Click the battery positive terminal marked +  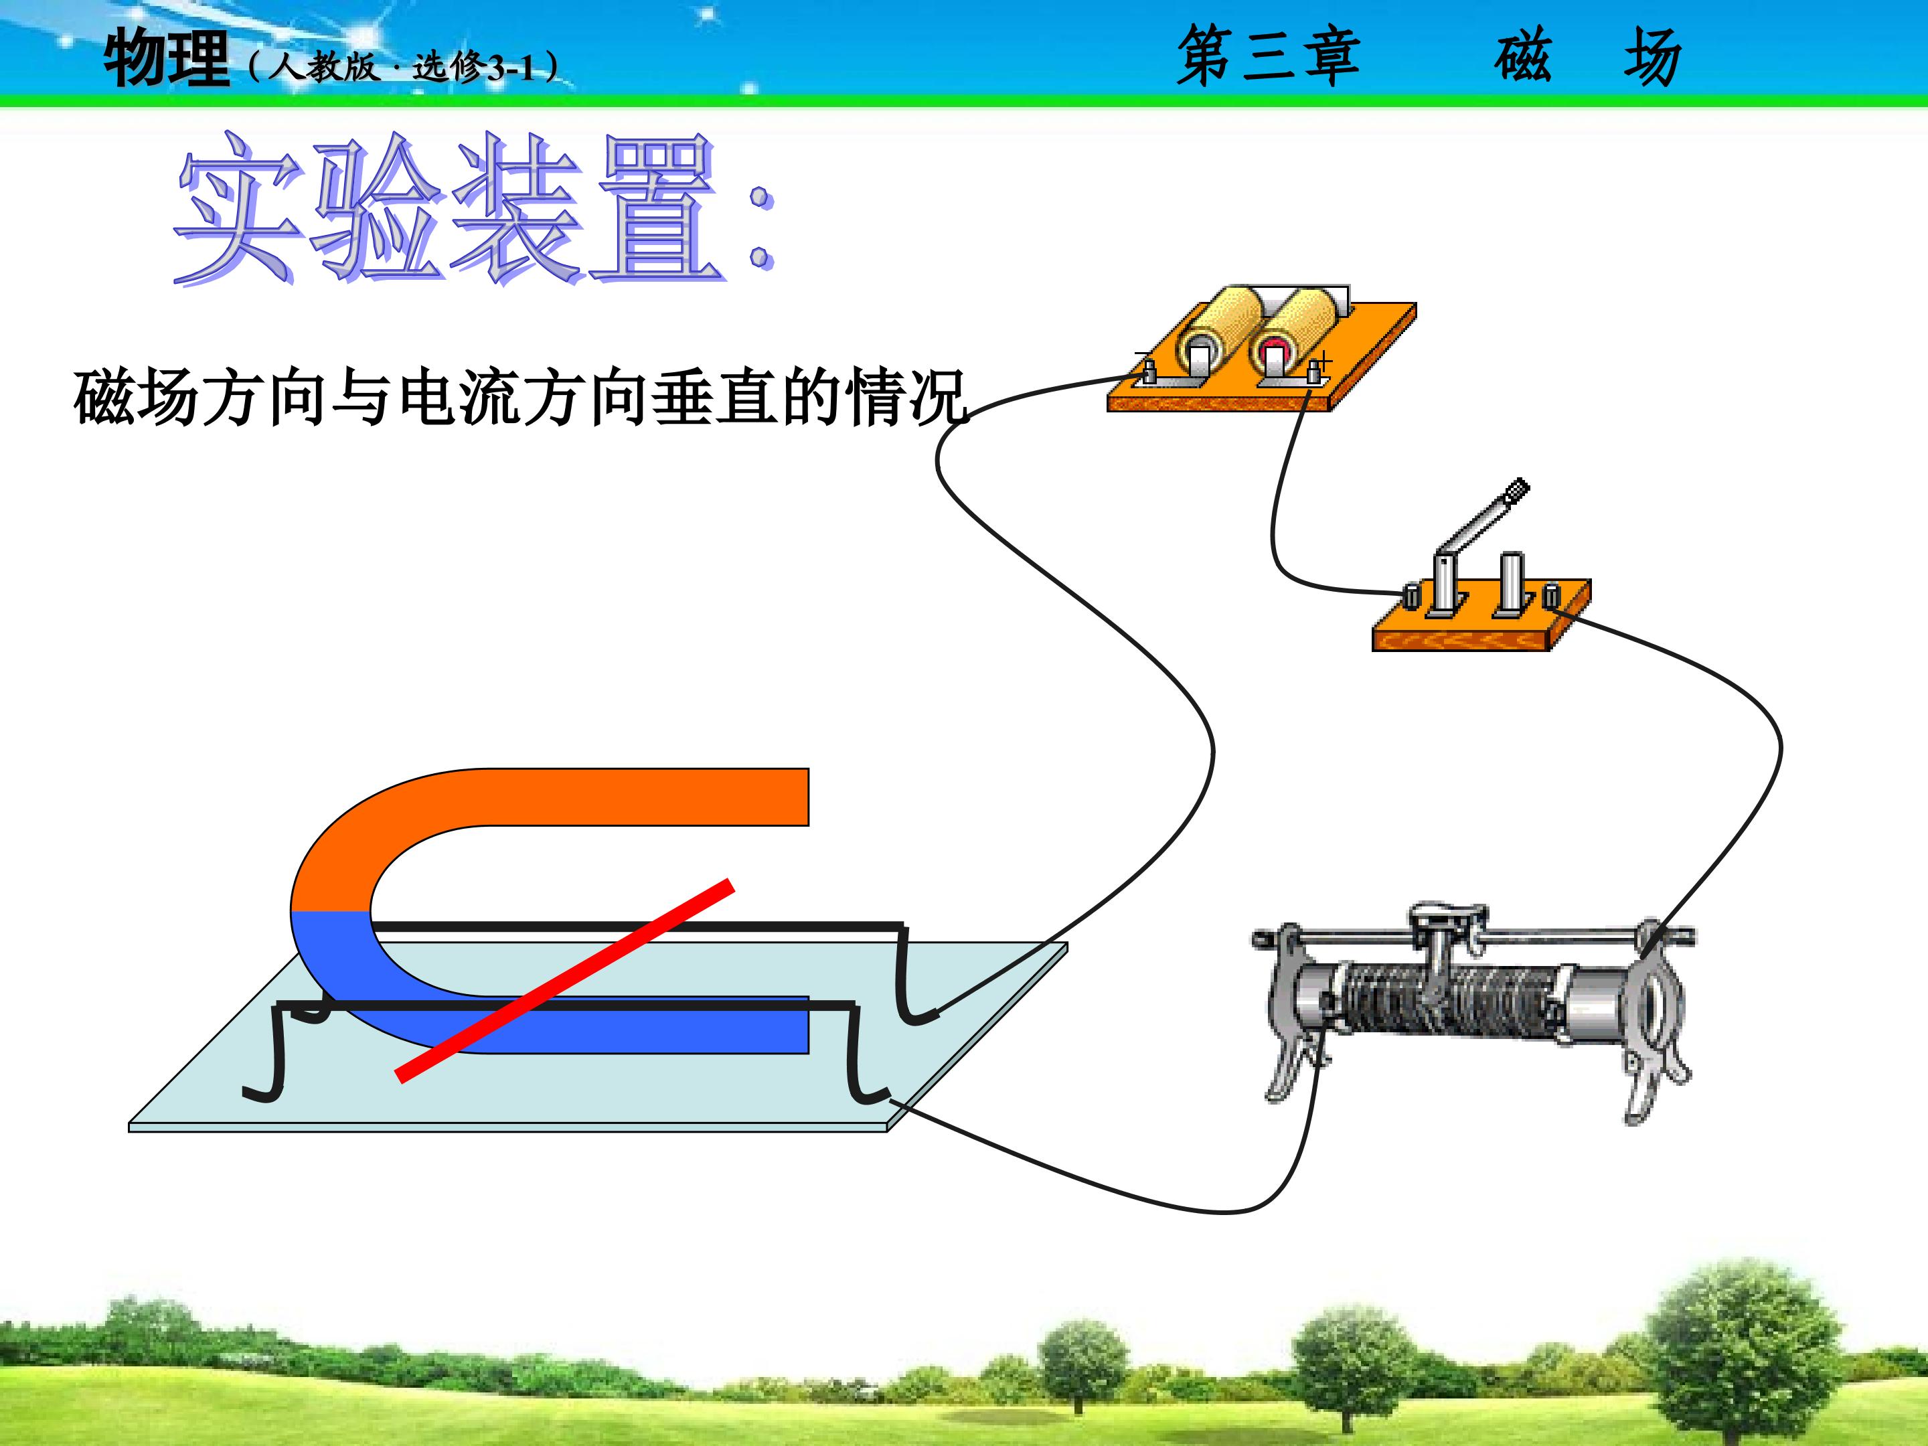pos(1314,372)
